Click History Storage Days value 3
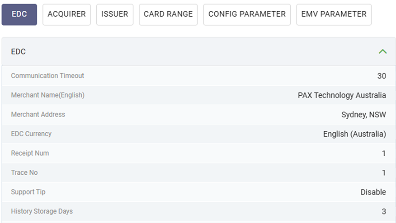Image resolution: width=396 pixels, height=223 pixels. tap(384, 212)
